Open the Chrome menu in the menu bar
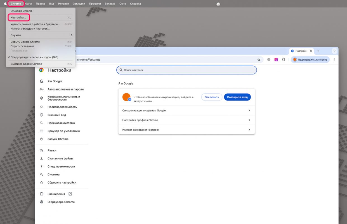The image size is (347, 224). [16, 4]
